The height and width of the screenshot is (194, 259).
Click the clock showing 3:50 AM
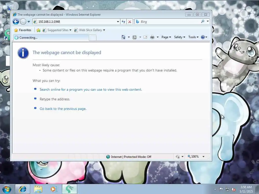tap(246, 189)
